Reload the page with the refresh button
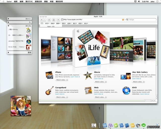This screenshot has height=129, width=161. click(x=49, y=20)
